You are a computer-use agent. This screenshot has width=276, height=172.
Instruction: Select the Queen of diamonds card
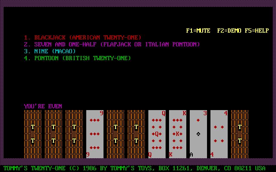157,134
